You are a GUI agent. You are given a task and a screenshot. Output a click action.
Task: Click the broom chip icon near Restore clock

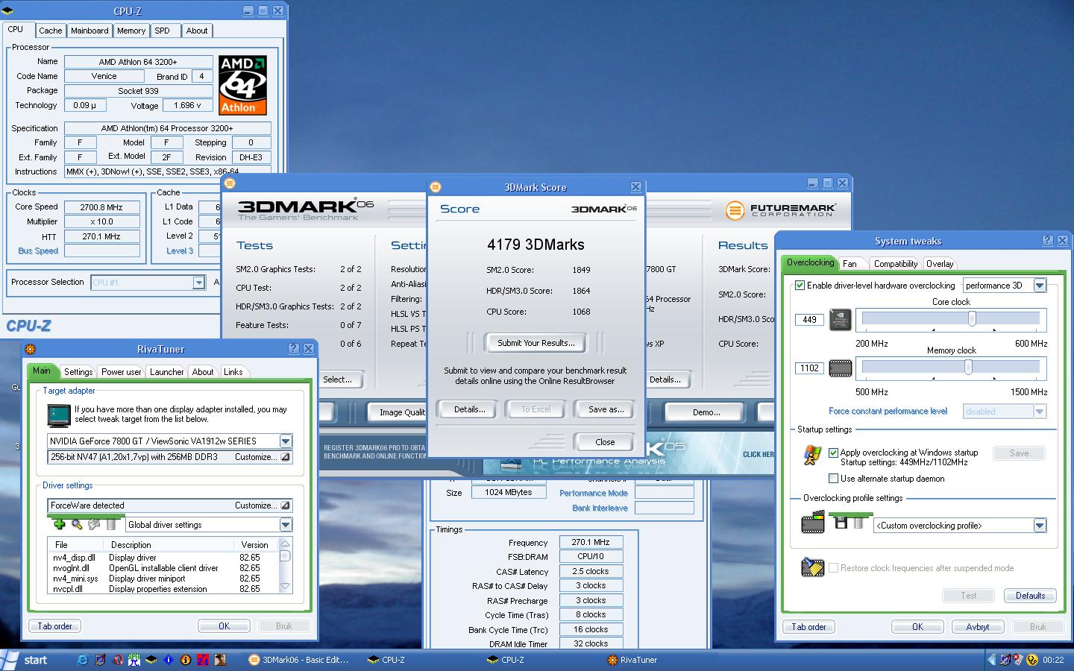812,567
